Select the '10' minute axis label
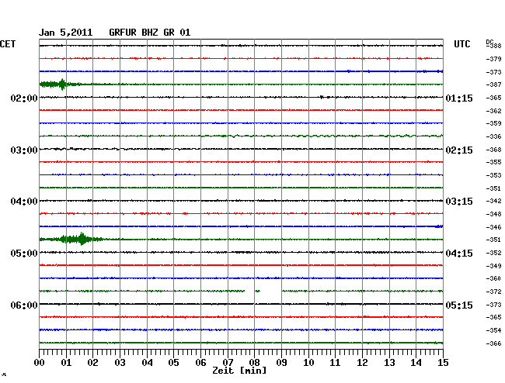 point(308,363)
